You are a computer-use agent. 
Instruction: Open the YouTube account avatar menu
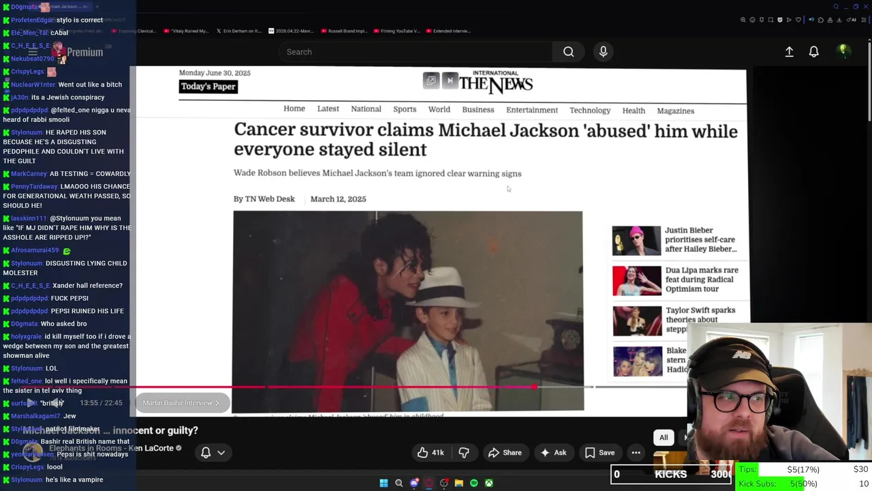click(x=843, y=51)
